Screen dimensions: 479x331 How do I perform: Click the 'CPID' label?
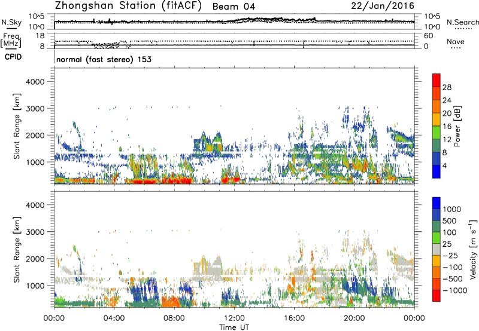tap(13, 57)
